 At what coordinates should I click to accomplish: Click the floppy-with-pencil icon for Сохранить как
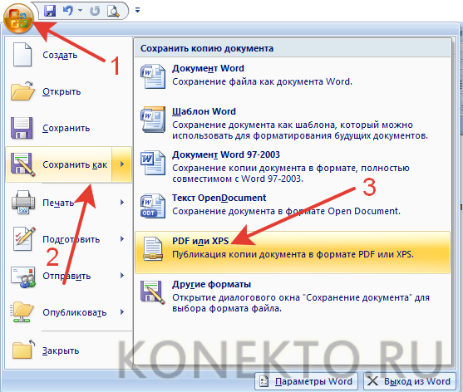click(x=23, y=164)
